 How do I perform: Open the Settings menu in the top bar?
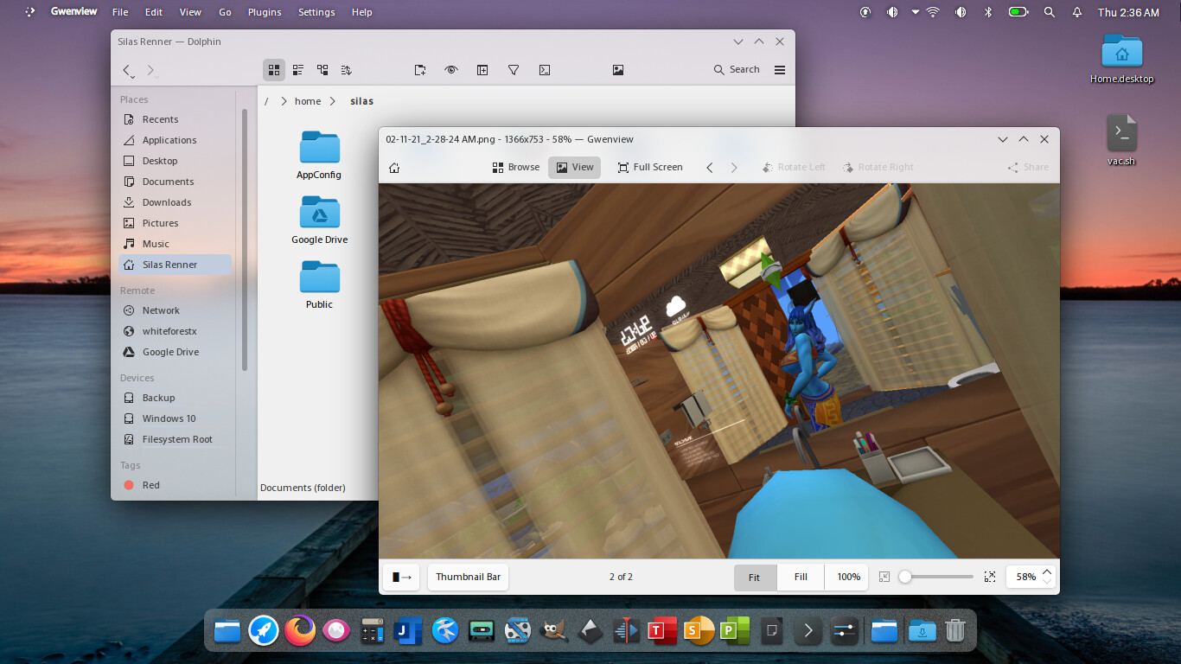click(316, 12)
